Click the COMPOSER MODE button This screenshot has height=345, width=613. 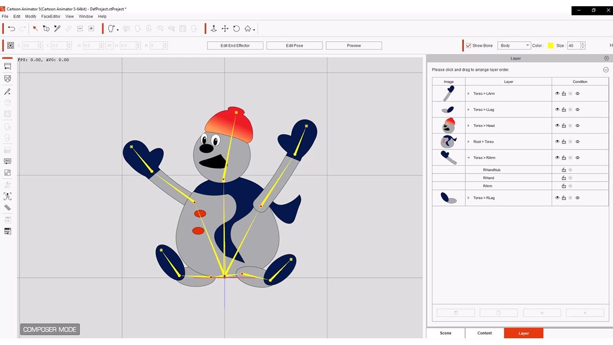[50, 330]
